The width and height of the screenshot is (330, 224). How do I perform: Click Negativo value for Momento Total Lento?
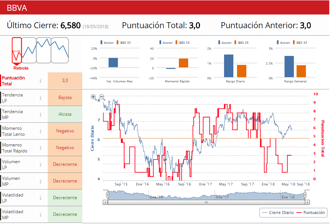tap(65, 131)
